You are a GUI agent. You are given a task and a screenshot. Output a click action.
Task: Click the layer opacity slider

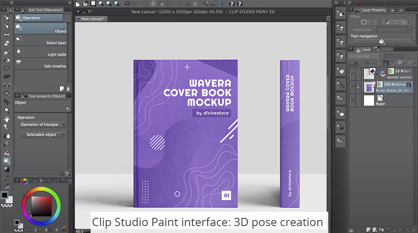point(394,56)
